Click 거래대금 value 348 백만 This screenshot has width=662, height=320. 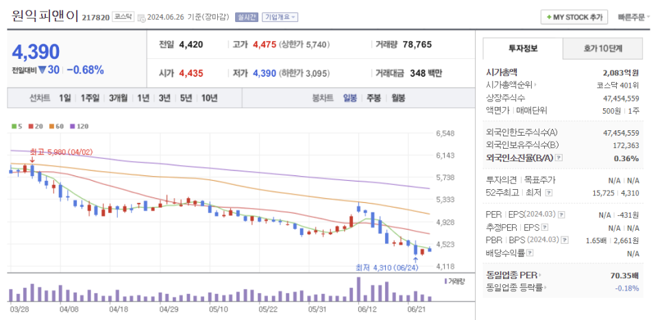click(x=426, y=73)
